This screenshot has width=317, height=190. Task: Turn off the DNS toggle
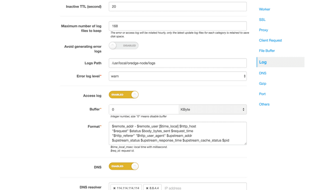coord(124,166)
